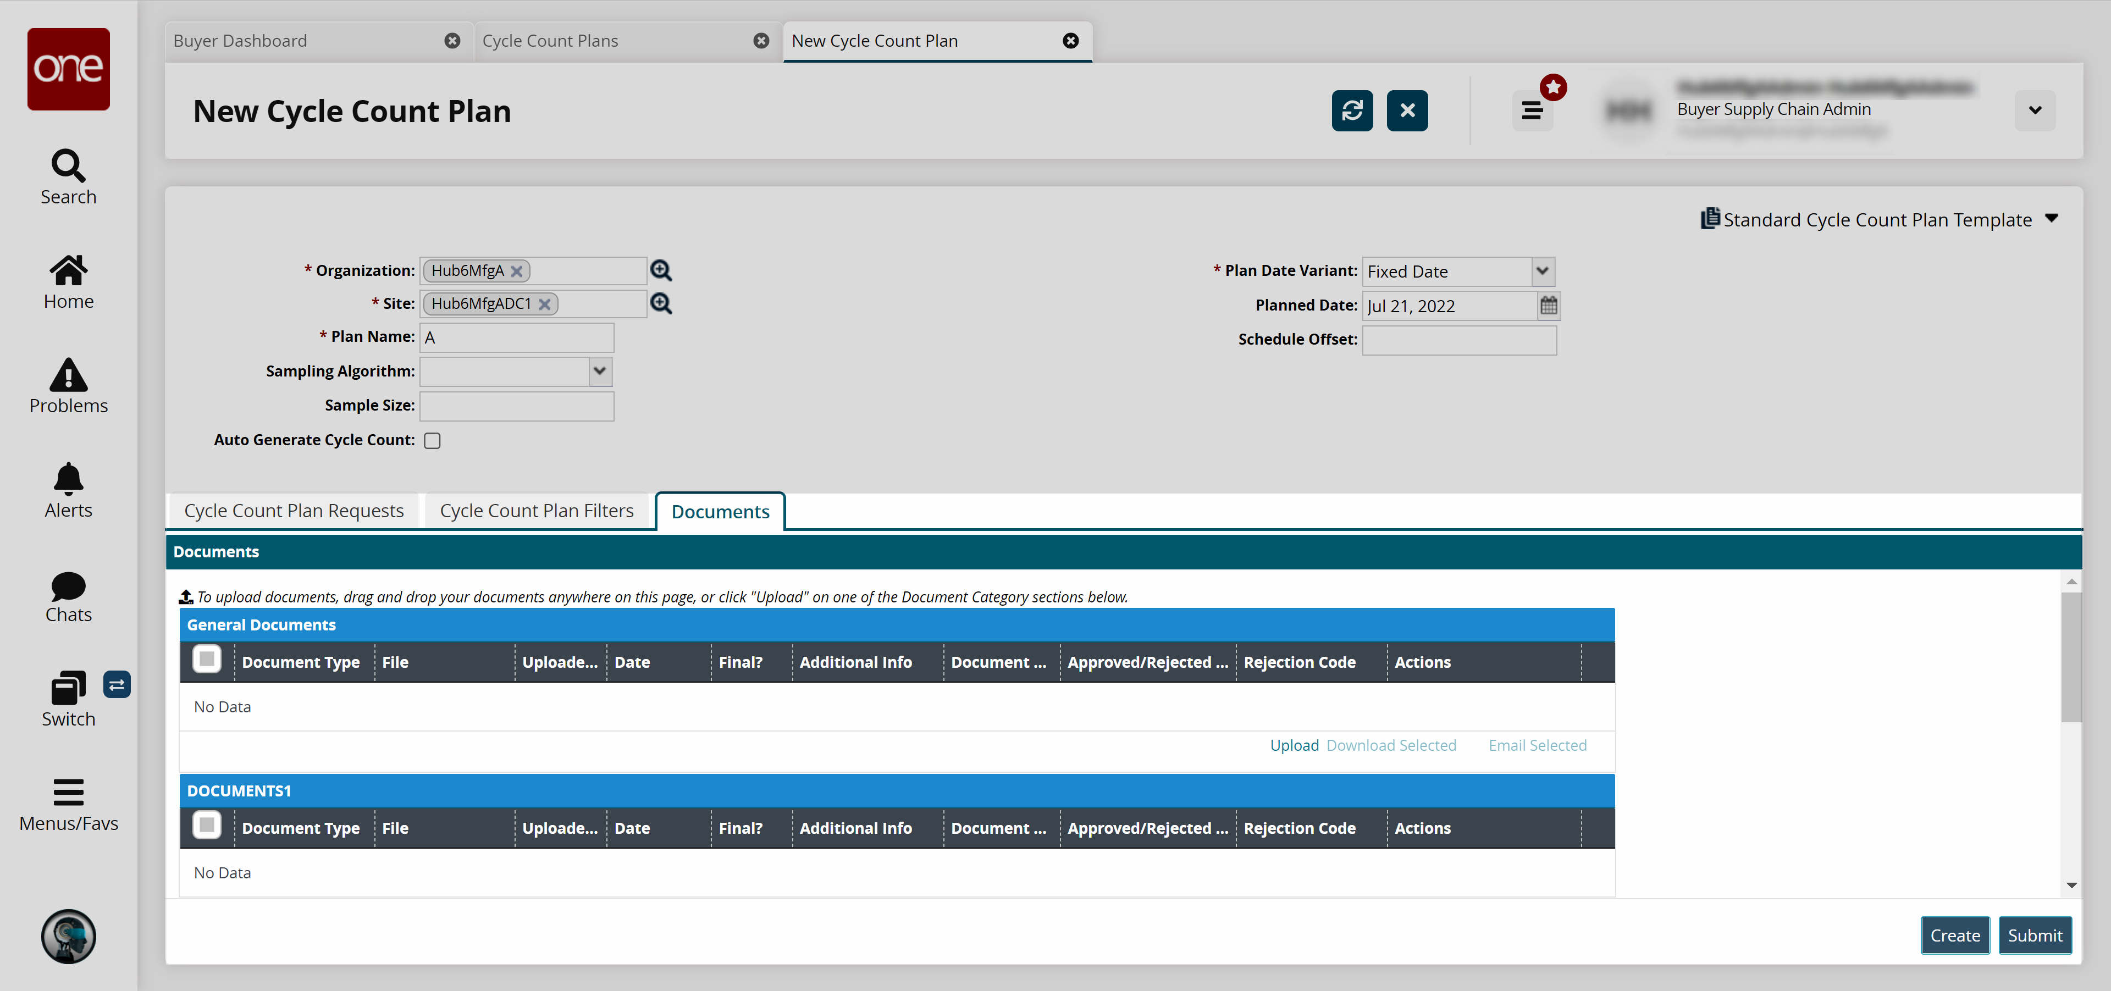Open the Site lookup magnifier icon

pos(660,304)
